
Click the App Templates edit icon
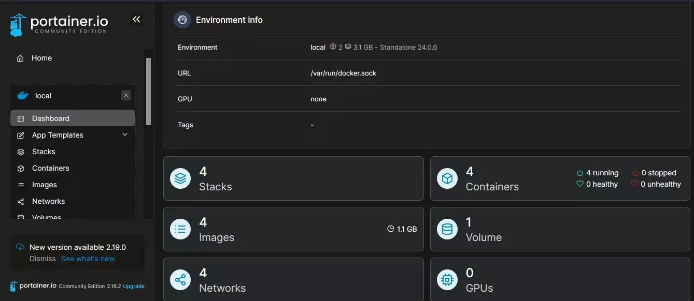pyautogui.click(x=21, y=136)
